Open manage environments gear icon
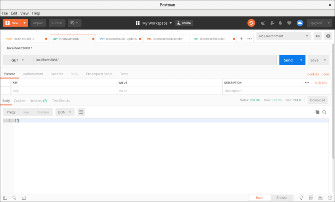 (328, 36)
